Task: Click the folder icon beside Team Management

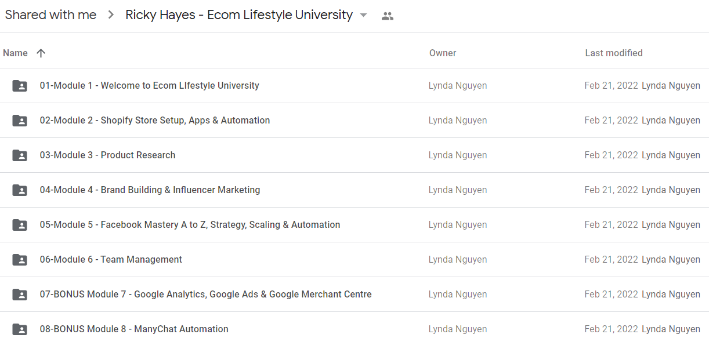Action: (20, 260)
